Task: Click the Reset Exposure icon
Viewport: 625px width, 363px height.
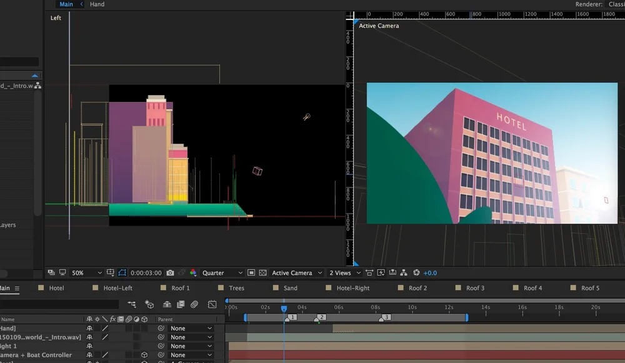Action: pyautogui.click(x=416, y=273)
